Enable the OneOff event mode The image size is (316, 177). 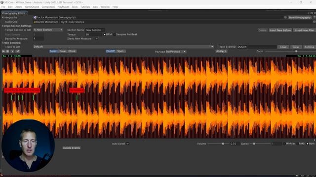pyautogui.click(x=110, y=51)
